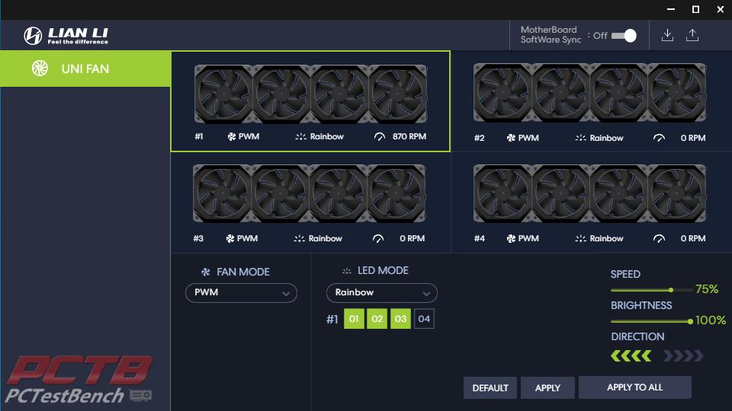Click the download/import profile icon
The width and height of the screenshot is (732, 411).
[668, 35]
